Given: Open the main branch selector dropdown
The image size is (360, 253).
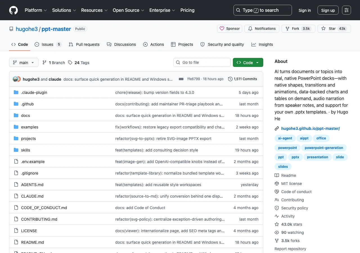Looking at the screenshot, I should (24, 62).
